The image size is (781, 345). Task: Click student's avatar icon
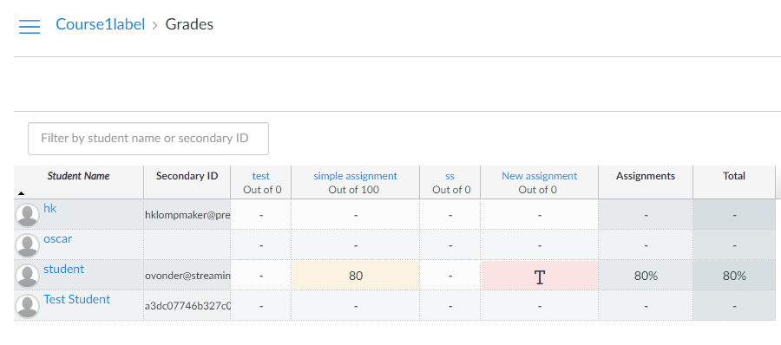click(x=28, y=276)
